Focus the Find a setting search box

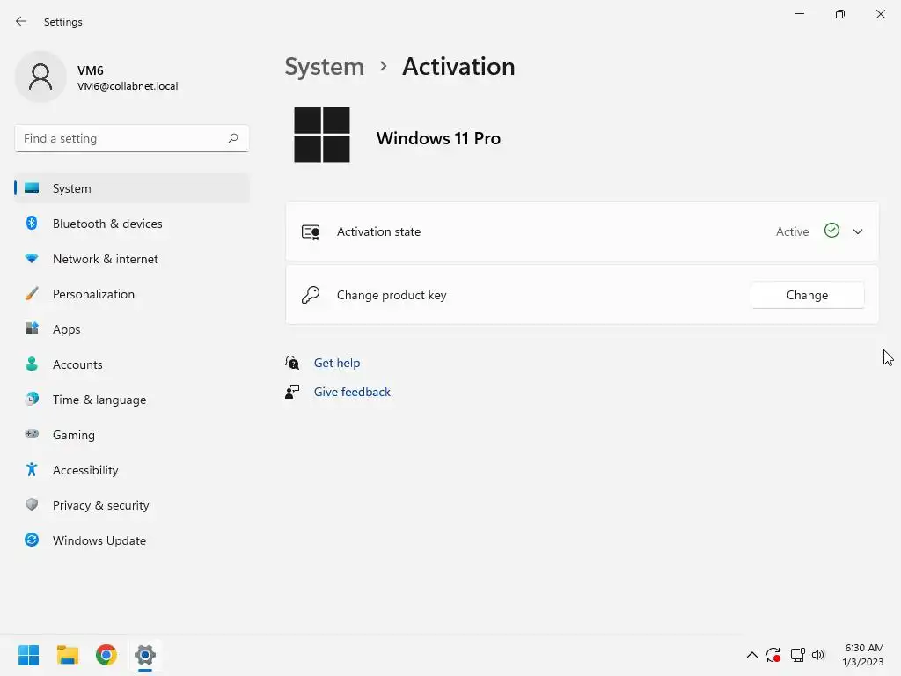tap(121, 138)
